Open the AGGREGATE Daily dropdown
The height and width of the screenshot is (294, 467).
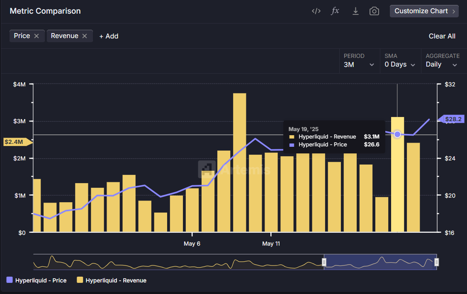[x=443, y=61]
